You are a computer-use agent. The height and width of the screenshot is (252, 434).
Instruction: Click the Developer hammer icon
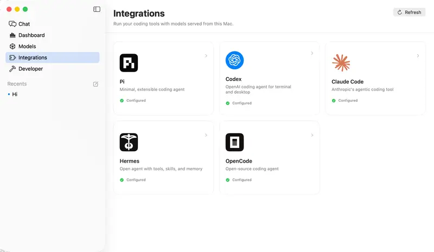12,69
